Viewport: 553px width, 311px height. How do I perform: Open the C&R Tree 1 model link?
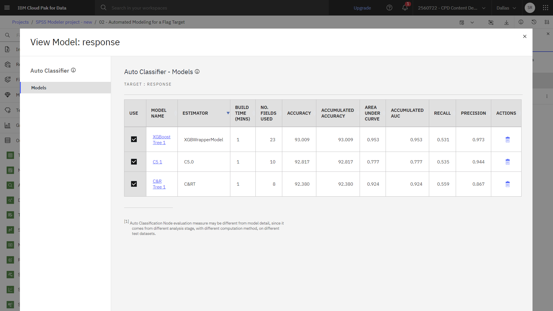(x=159, y=184)
